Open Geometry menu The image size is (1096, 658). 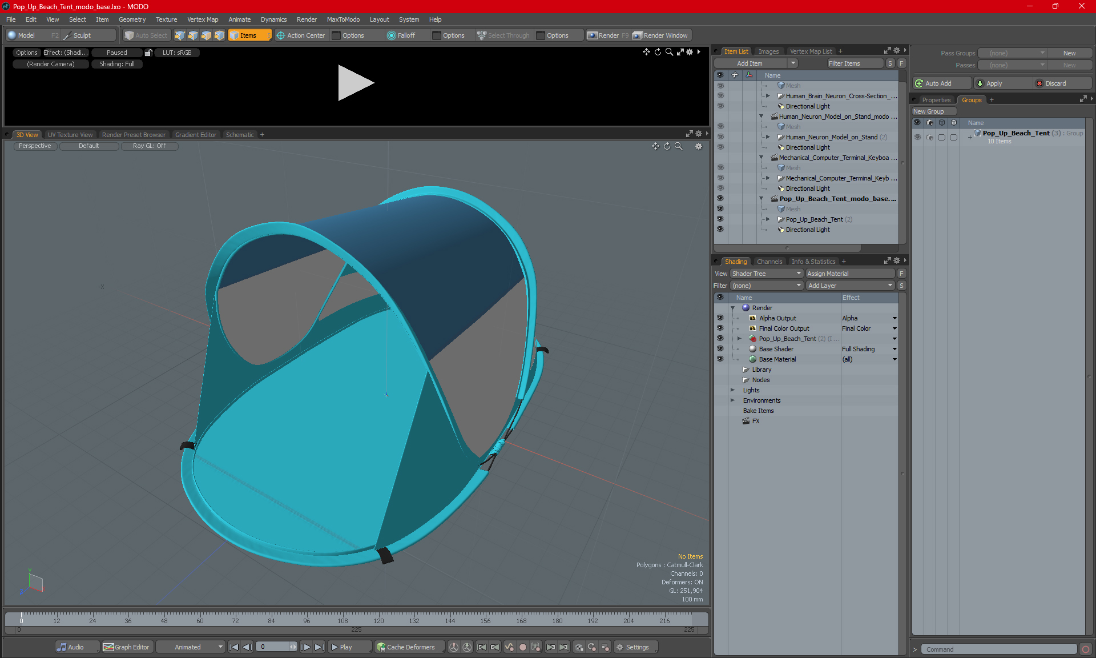132,19
